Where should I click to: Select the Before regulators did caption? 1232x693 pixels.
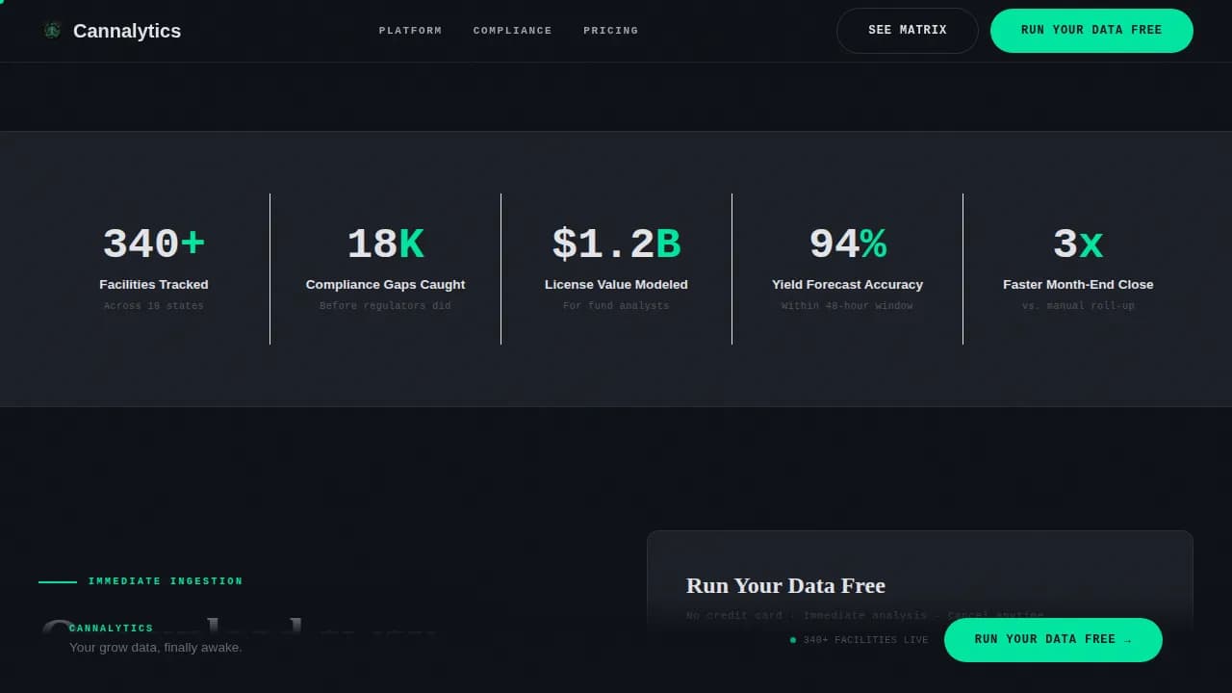coord(385,306)
